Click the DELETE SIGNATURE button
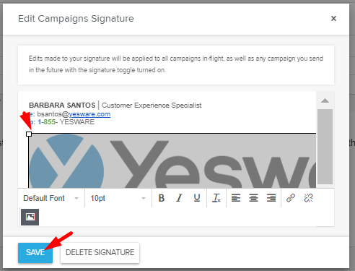This screenshot has width=355, height=271. (x=100, y=252)
